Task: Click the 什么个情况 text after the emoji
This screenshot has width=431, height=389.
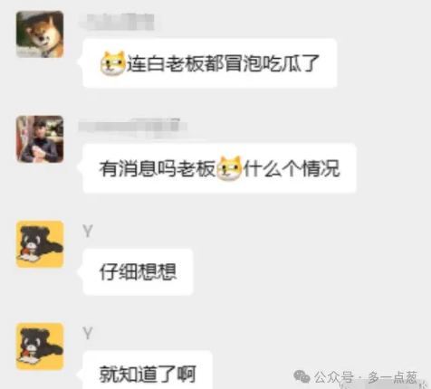Action: coord(292,168)
